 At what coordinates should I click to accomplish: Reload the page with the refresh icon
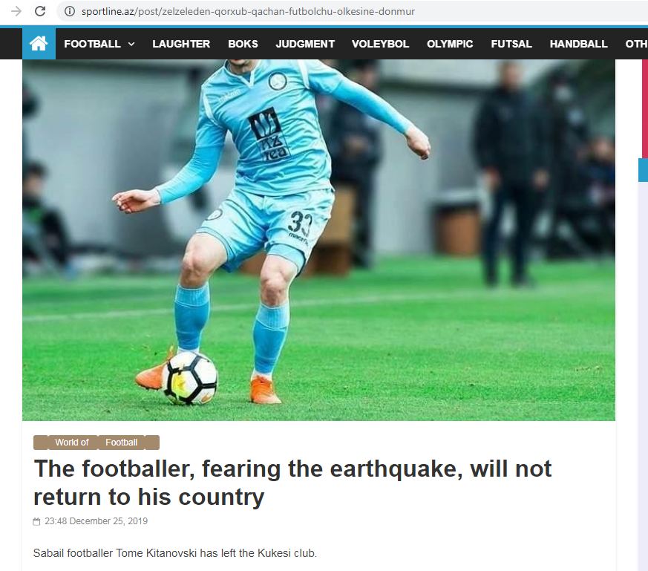click(x=40, y=11)
